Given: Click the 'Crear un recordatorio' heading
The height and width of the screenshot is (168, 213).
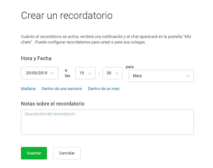Looking at the screenshot, I should (x=67, y=15).
